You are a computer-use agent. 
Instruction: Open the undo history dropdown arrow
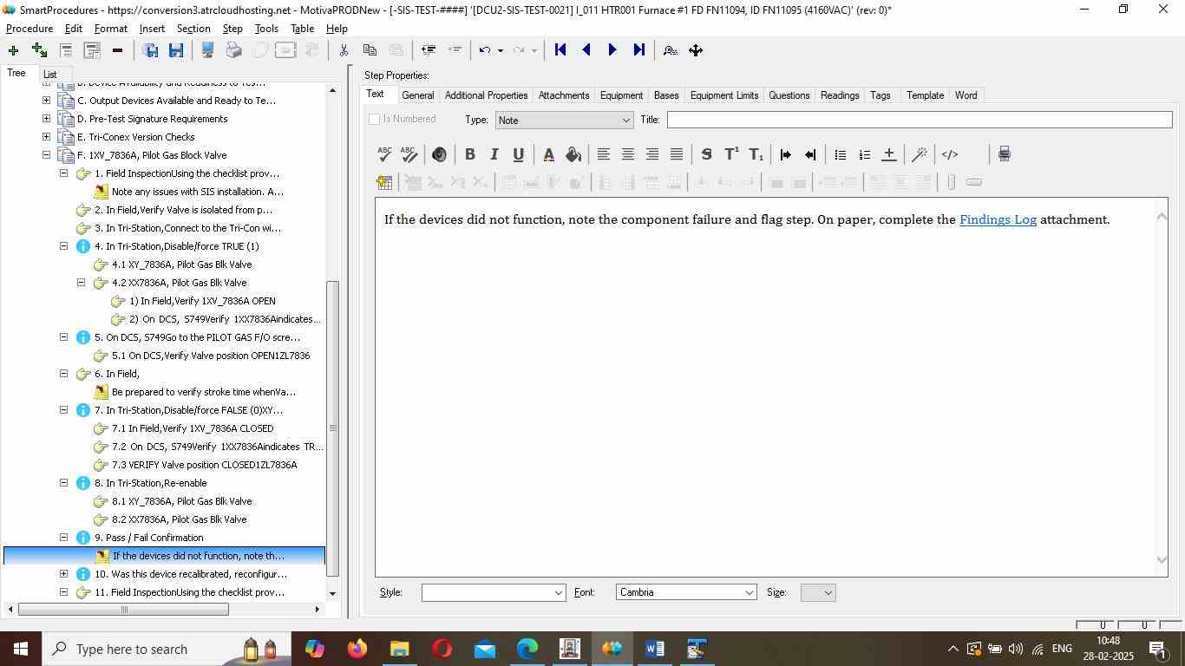(501, 50)
